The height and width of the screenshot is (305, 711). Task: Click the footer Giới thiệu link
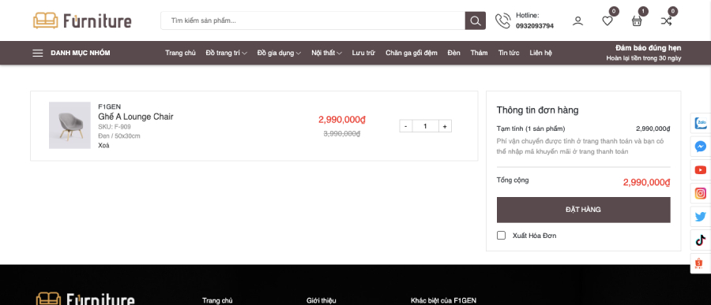point(322,300)
